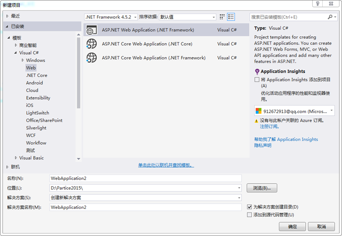The height and width of the screenshot is (236, 342).
Task: Click the search magnifier icon
Action: tap(330, 17)
